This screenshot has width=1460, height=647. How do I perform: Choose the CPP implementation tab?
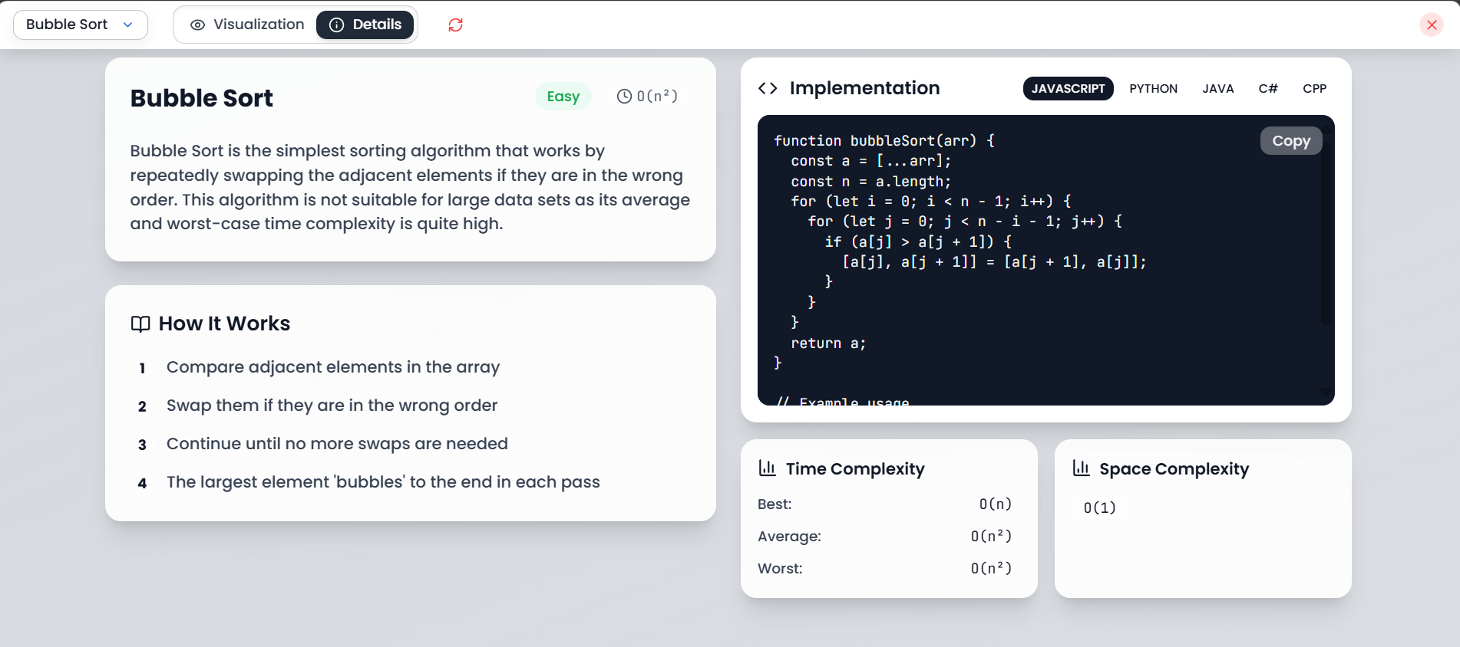point(1314,88)
